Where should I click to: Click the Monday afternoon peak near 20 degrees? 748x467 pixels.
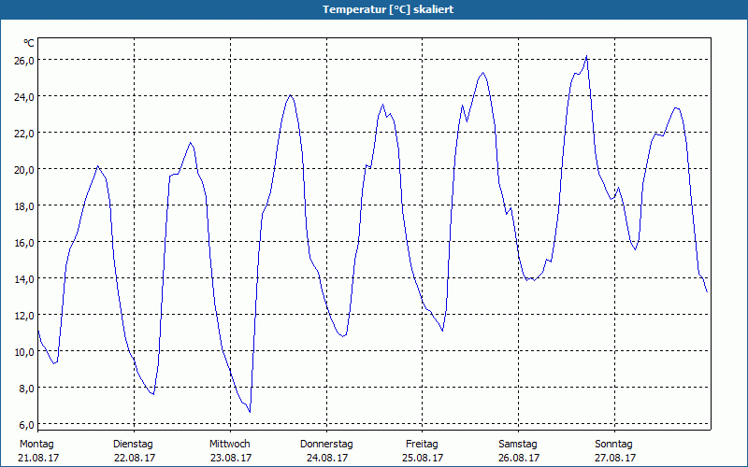97,166
